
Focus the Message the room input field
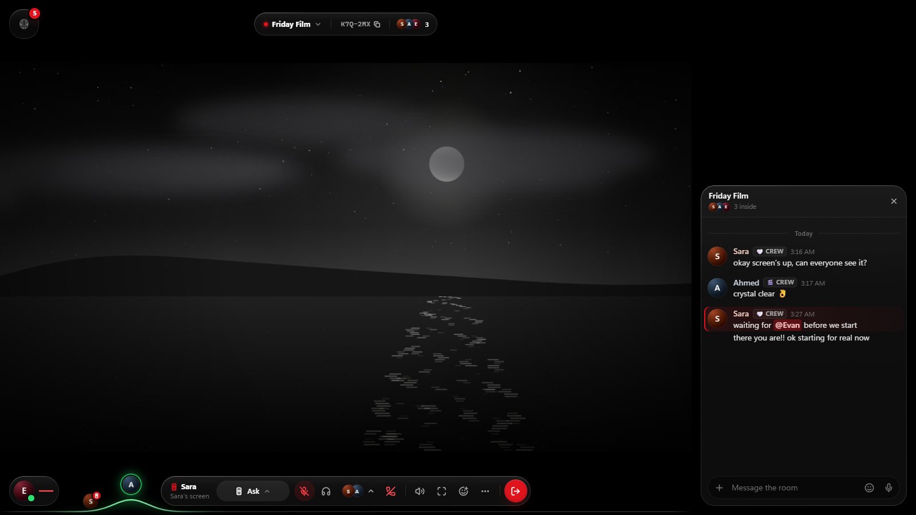coord(793,488)
